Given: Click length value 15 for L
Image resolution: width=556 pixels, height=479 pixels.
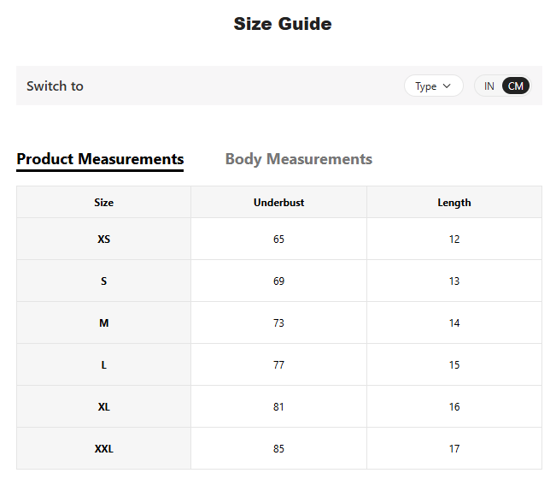Looking at the screenshot, I should tap(454, 364).
